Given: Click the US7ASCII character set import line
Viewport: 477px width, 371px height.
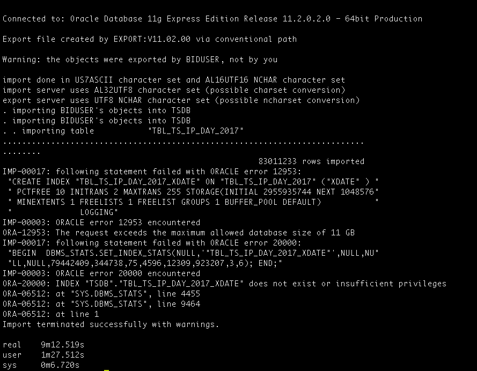Looking at the screenshot, I should point(174,80).
